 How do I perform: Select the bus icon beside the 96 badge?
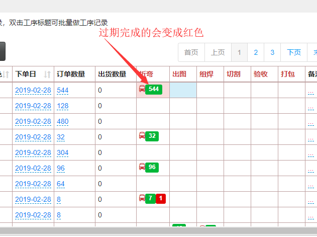[142, 167]
